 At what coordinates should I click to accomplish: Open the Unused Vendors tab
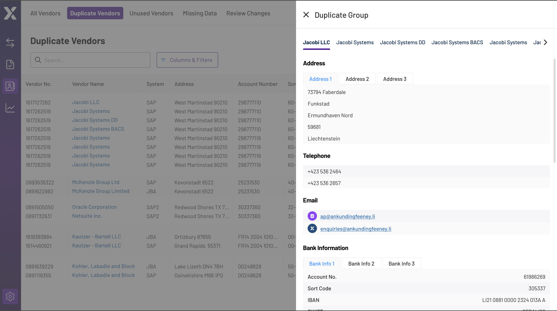tap(151, 13)
